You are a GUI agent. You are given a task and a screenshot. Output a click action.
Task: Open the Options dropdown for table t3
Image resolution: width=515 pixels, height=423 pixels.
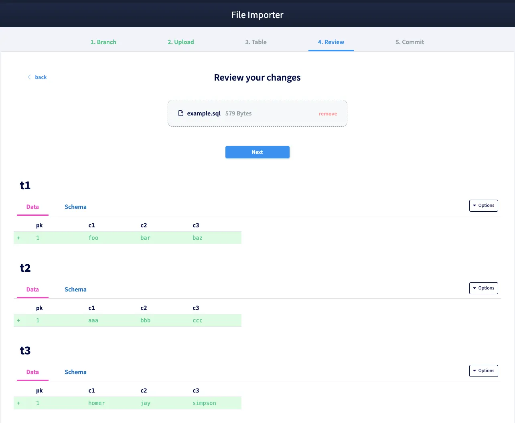[483, 371]
